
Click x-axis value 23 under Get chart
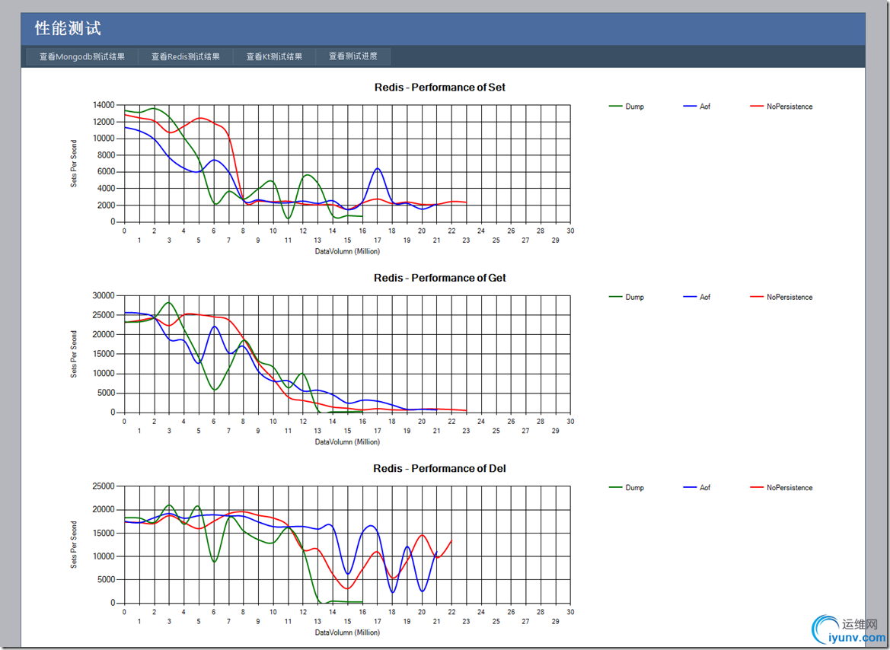point(466,431)
